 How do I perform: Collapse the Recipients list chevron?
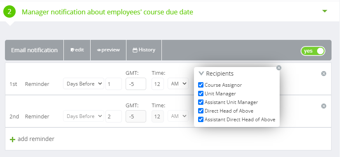201,74
